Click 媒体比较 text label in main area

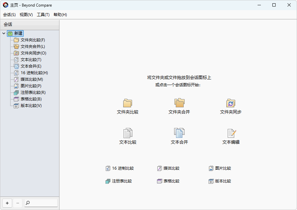(x=171, y=168)
